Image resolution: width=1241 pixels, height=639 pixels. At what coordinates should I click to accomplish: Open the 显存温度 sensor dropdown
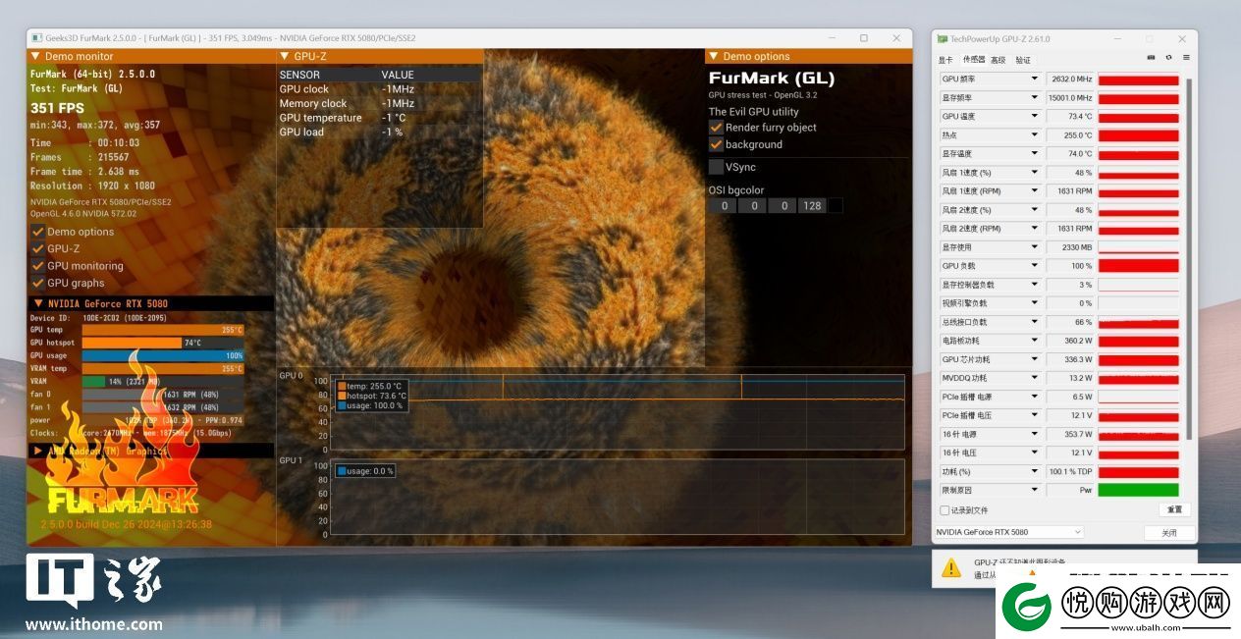[1034, 153]
